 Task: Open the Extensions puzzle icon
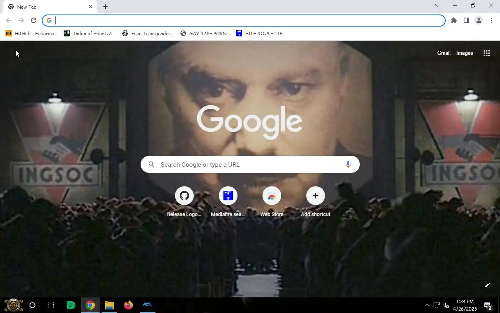point(454,20)
